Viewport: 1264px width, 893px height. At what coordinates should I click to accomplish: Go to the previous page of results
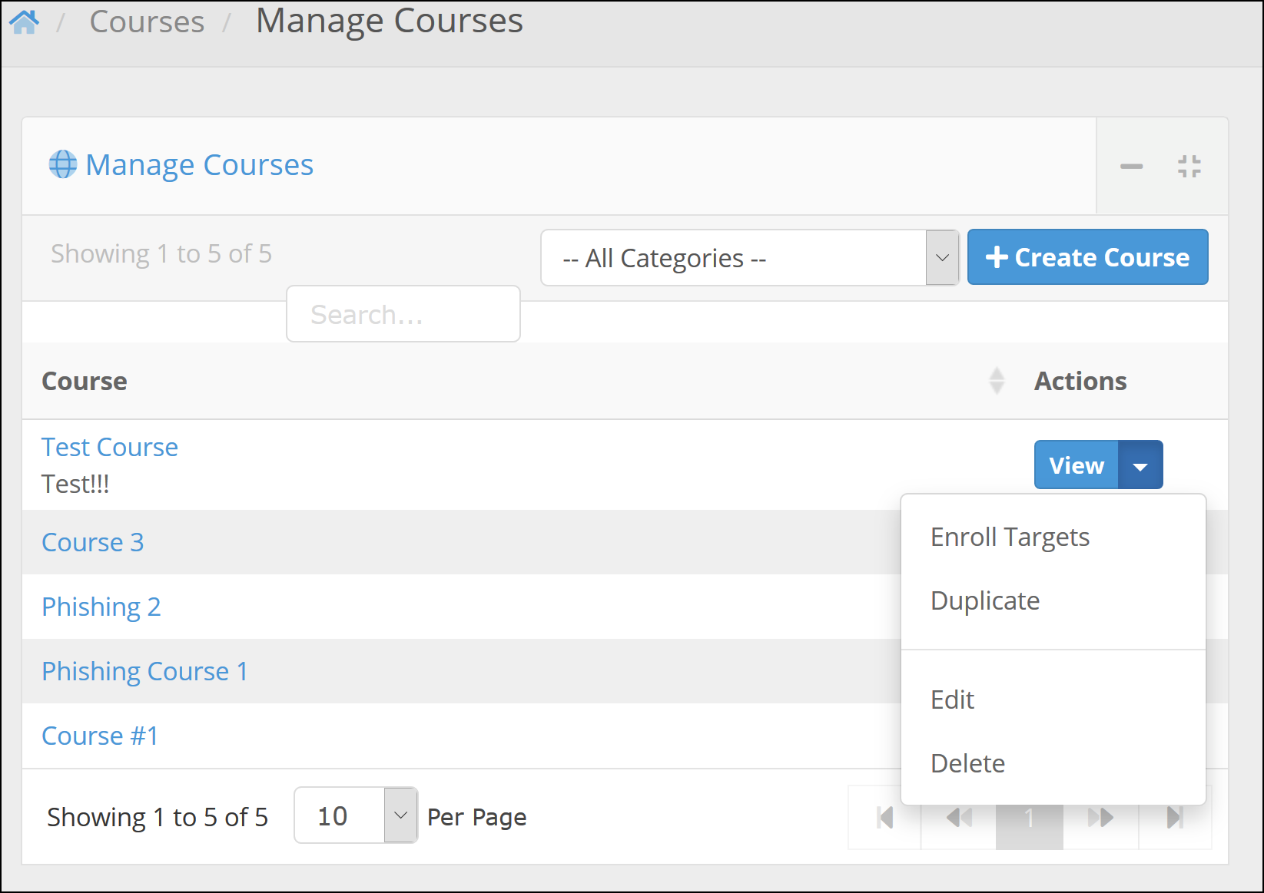pos(959,818)
